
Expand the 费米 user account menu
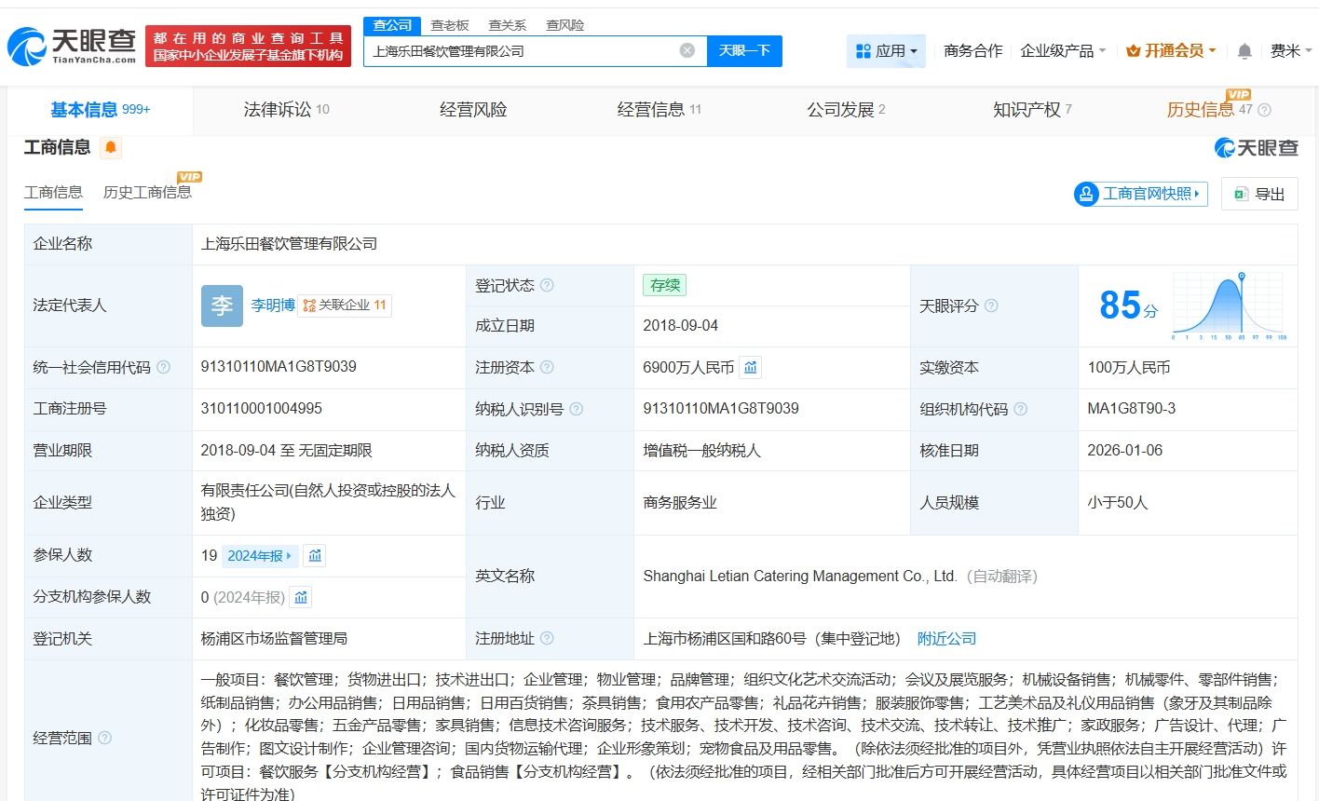click(1290, 51)
